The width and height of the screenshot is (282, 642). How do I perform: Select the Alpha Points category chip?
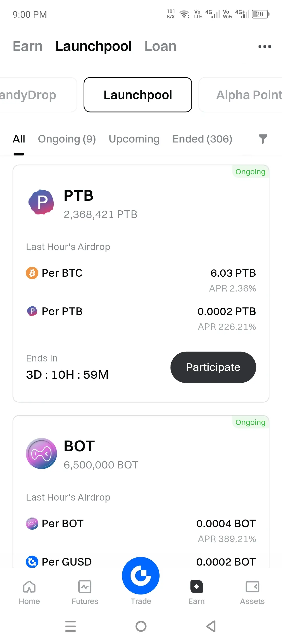[240, 95]
